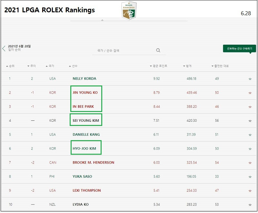
Task: Click the average value 6.11
Action: pyautogui.click(x=156, y=135)
